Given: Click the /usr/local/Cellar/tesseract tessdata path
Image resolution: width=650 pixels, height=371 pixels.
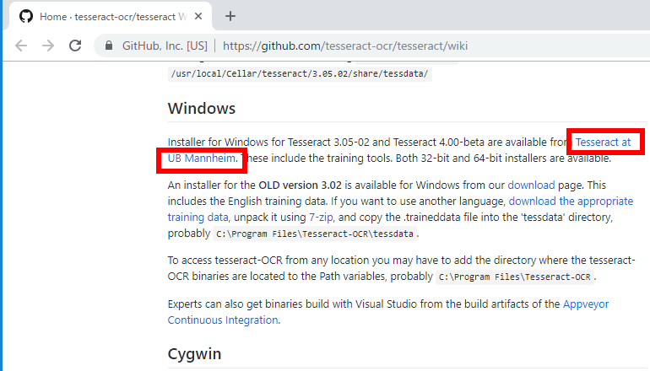Looking at the screenshot, I should click(300, 73).
